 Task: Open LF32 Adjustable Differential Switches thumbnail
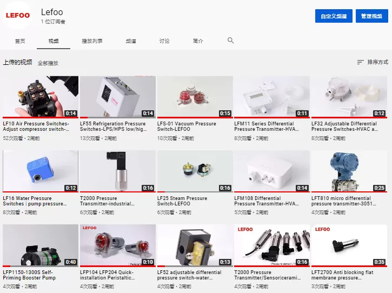pos(349,97)
